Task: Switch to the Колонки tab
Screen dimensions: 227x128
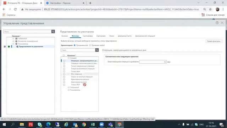Action: (65, 36)
